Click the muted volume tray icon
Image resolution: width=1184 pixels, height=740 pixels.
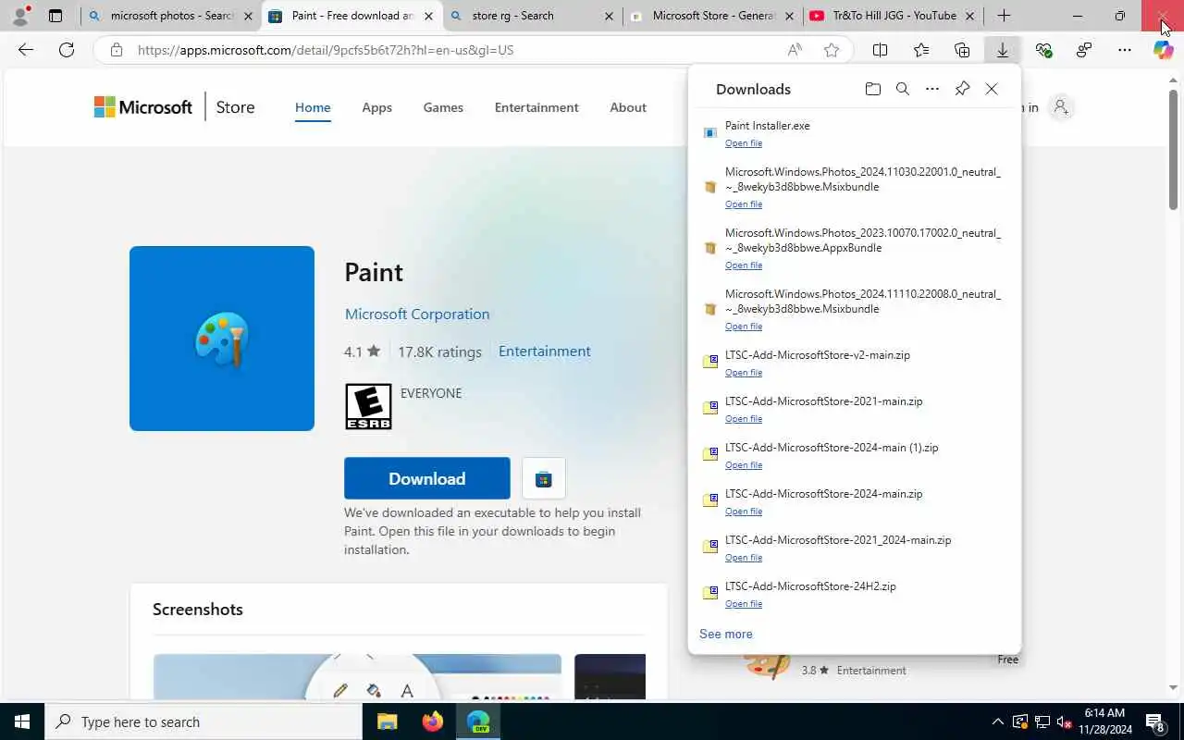click(x=1065, y=721)
